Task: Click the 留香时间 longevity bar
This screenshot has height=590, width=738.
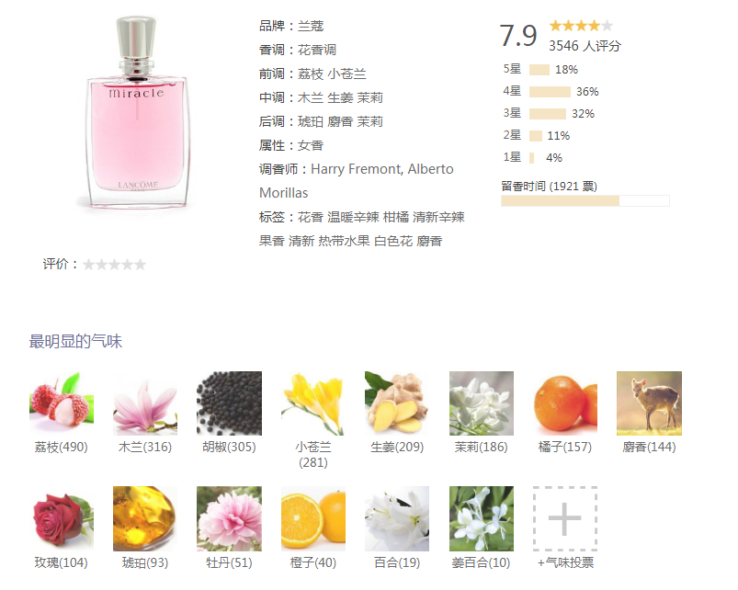Action: 585,201
